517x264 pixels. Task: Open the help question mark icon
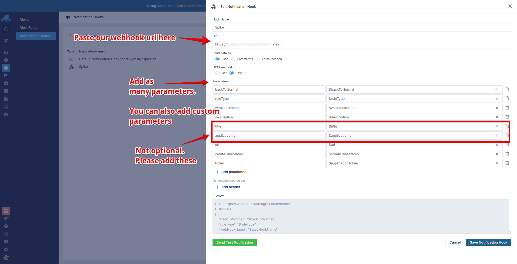point(6,226)
